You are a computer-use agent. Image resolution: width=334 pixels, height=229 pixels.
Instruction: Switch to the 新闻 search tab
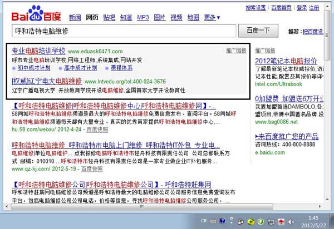(x=75, y=17)
